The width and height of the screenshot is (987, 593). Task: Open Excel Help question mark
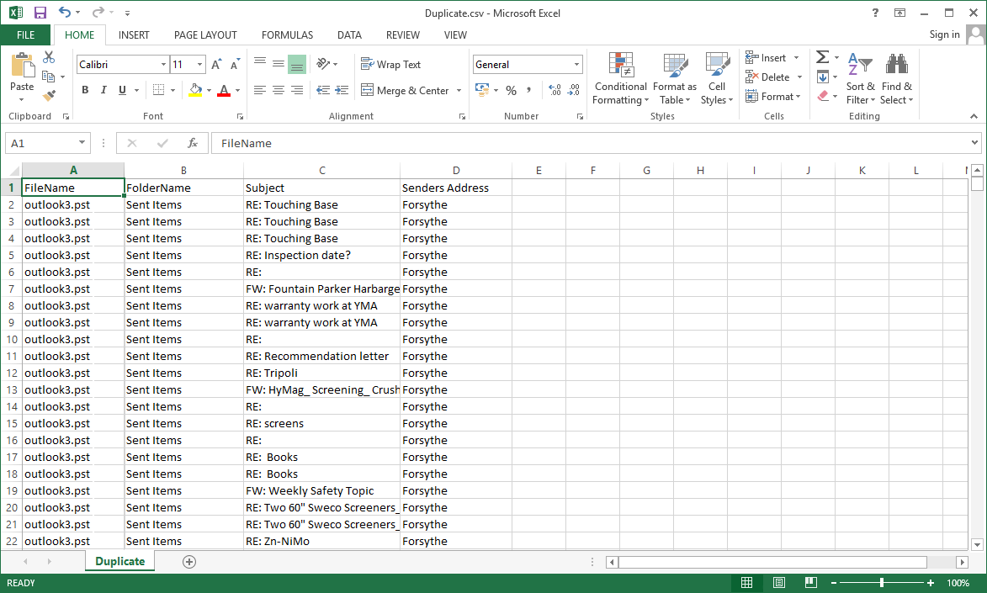(875, 13)
